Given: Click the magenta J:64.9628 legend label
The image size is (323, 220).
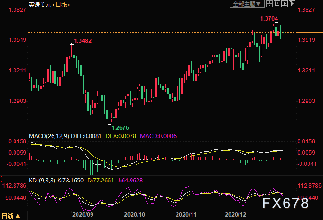Looking at the screenshot, I should tap(144, 179).
